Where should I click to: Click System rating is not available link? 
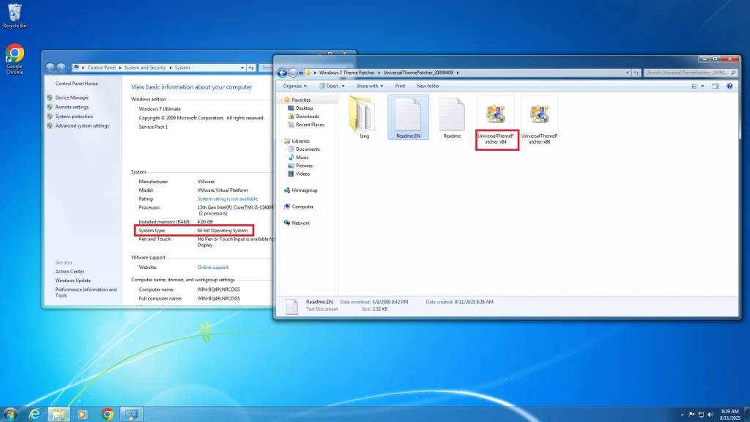[227, 199]
